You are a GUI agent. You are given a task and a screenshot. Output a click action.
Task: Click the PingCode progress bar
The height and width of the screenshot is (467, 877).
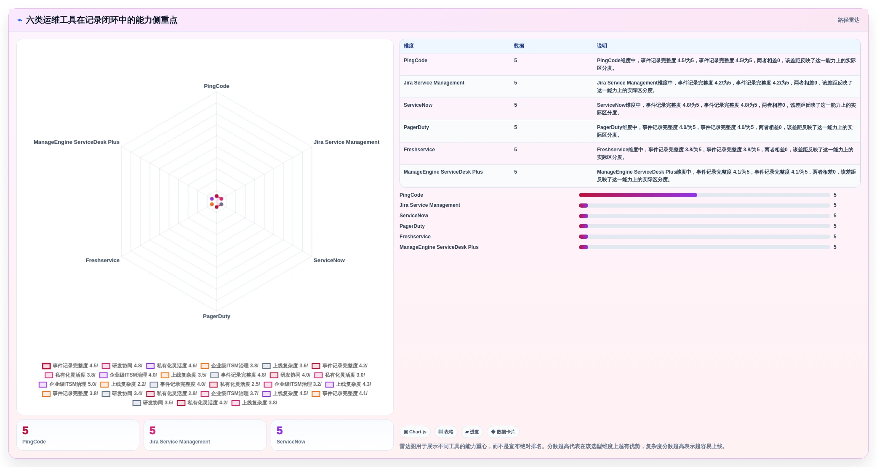[x=704, y=195]
